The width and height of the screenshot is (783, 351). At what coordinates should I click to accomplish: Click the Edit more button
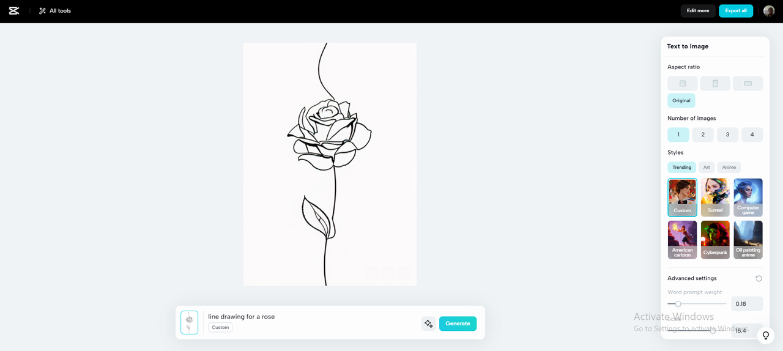[x=698, y=10]
